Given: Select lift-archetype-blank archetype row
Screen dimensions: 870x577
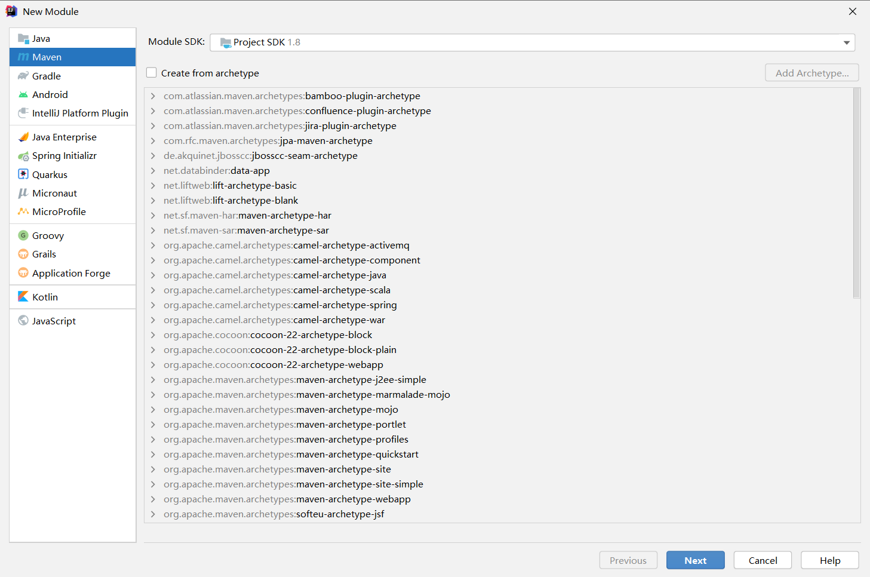Looking at the screenshot, I should tap(499, 201).
